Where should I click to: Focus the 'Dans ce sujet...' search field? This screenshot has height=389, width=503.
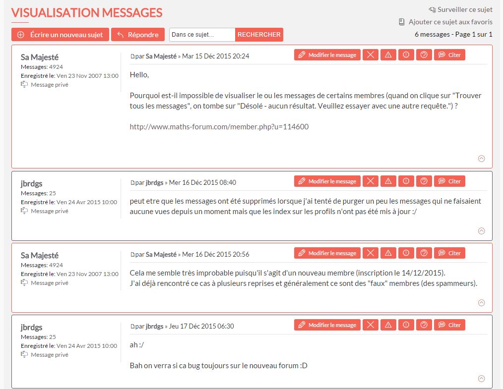(x=202, y=35)
